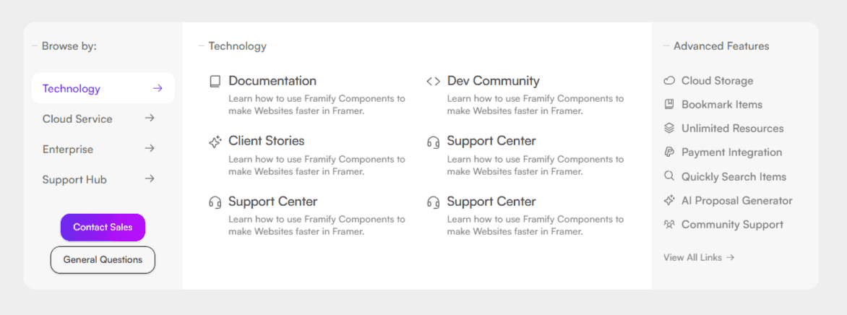Click the Payment Integration PayPal icon
The height and width of the screenshot is (315, 847).
click(669, 152)
